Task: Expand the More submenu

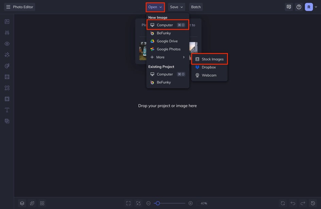Action: click(x=168, y=57)
